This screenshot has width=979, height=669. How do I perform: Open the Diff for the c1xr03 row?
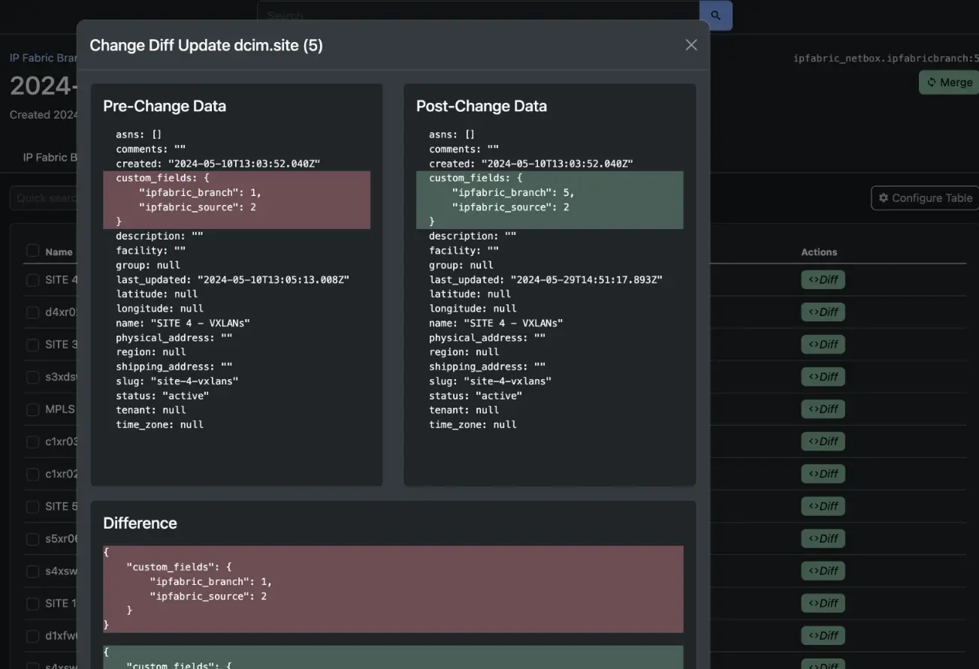(x=823, y=441)
